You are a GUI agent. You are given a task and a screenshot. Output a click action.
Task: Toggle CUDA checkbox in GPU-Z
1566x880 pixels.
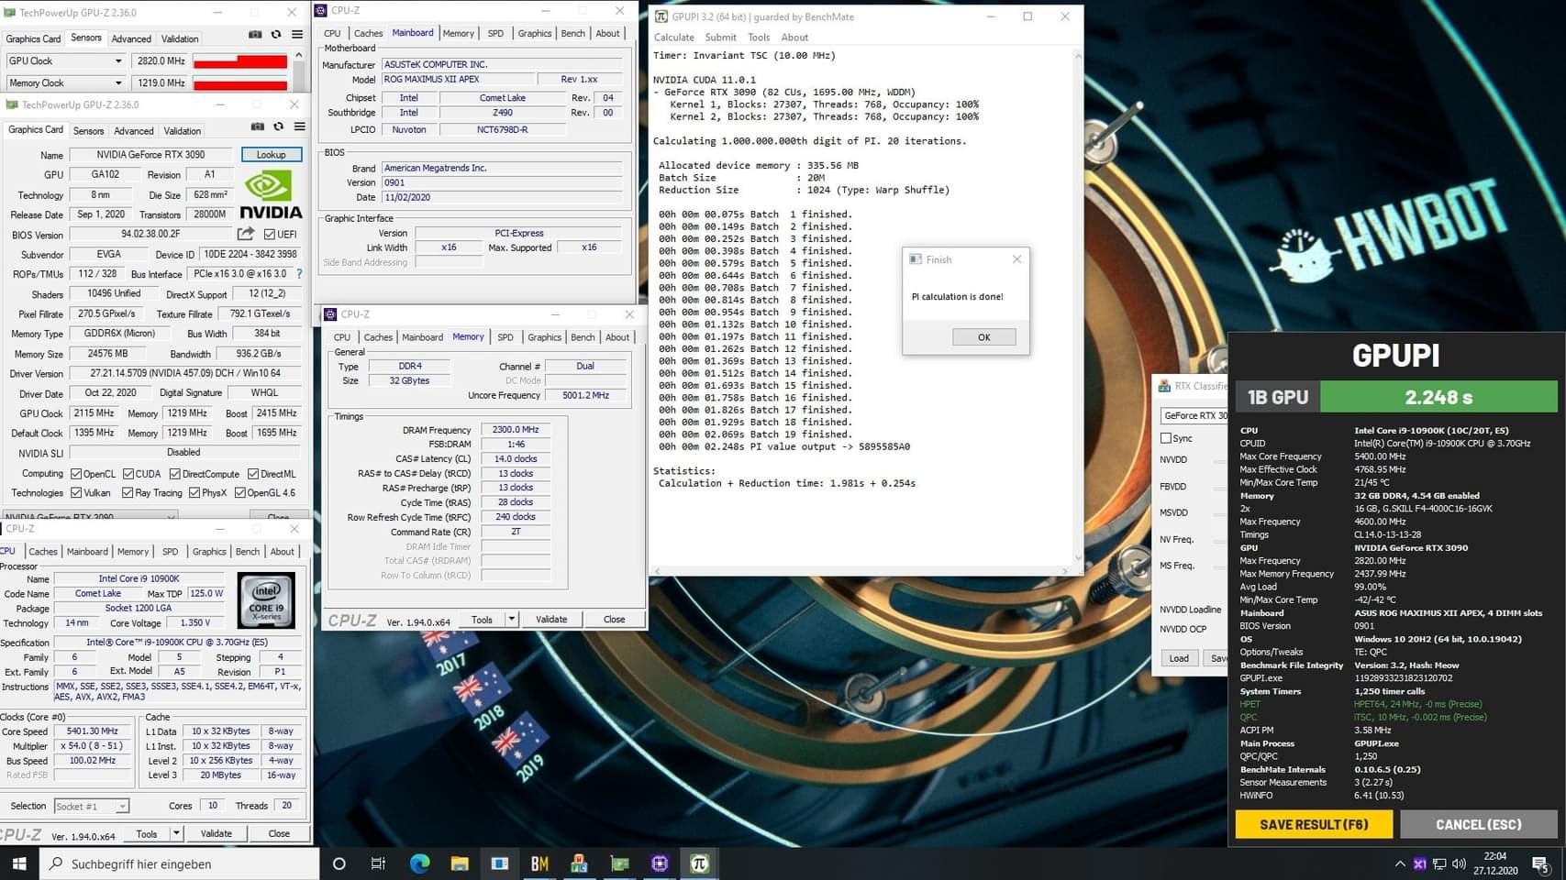[128, 474]
